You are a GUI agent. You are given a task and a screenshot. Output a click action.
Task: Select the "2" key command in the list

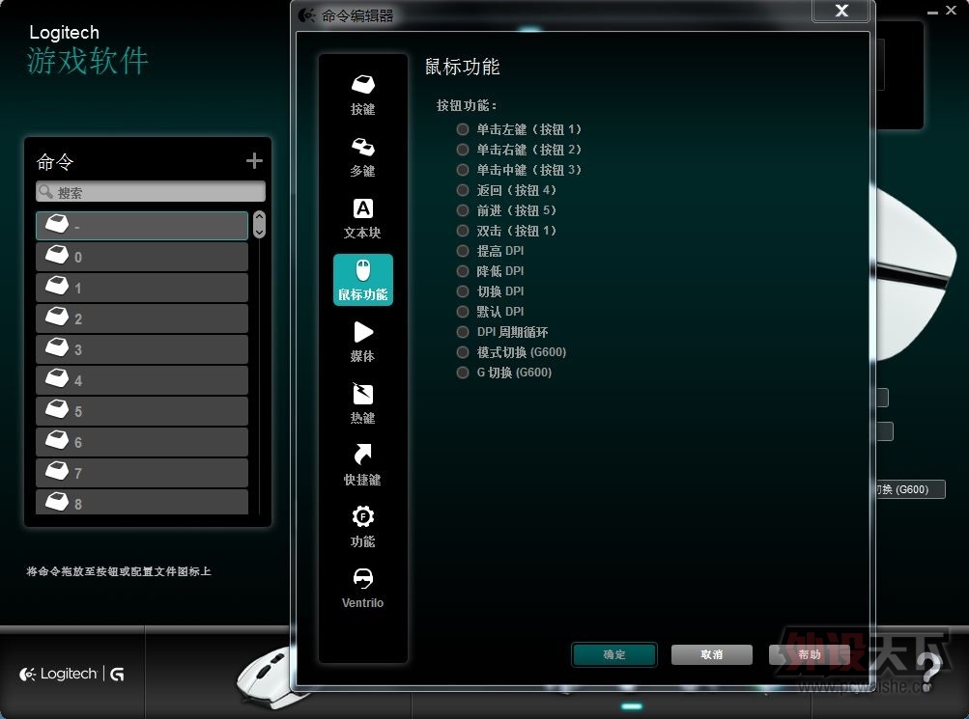(142, 318)
